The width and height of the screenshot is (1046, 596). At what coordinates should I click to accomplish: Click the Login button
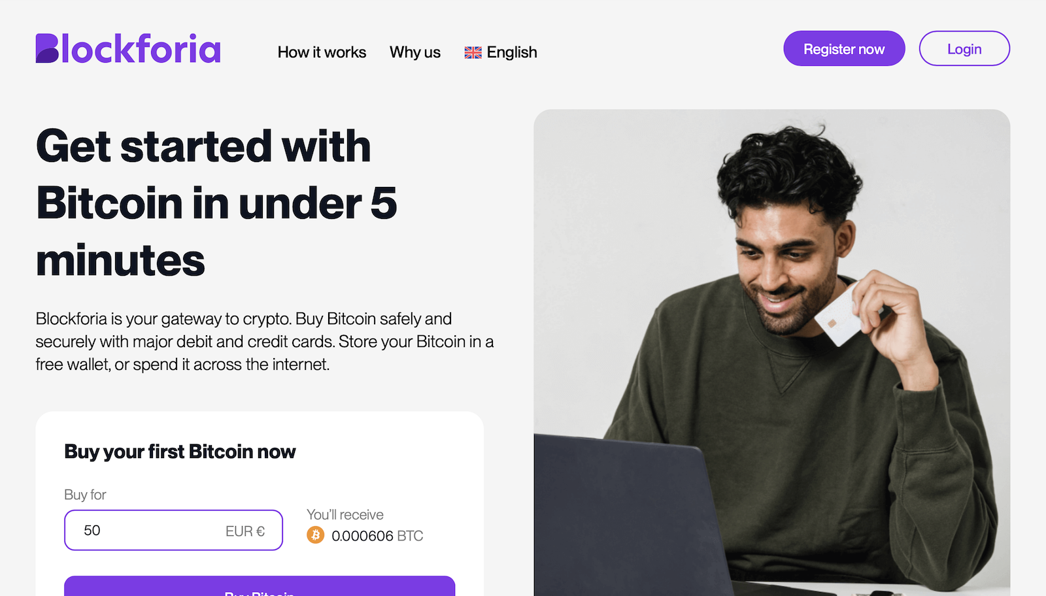pyautogui.click(x=964, y=48)
